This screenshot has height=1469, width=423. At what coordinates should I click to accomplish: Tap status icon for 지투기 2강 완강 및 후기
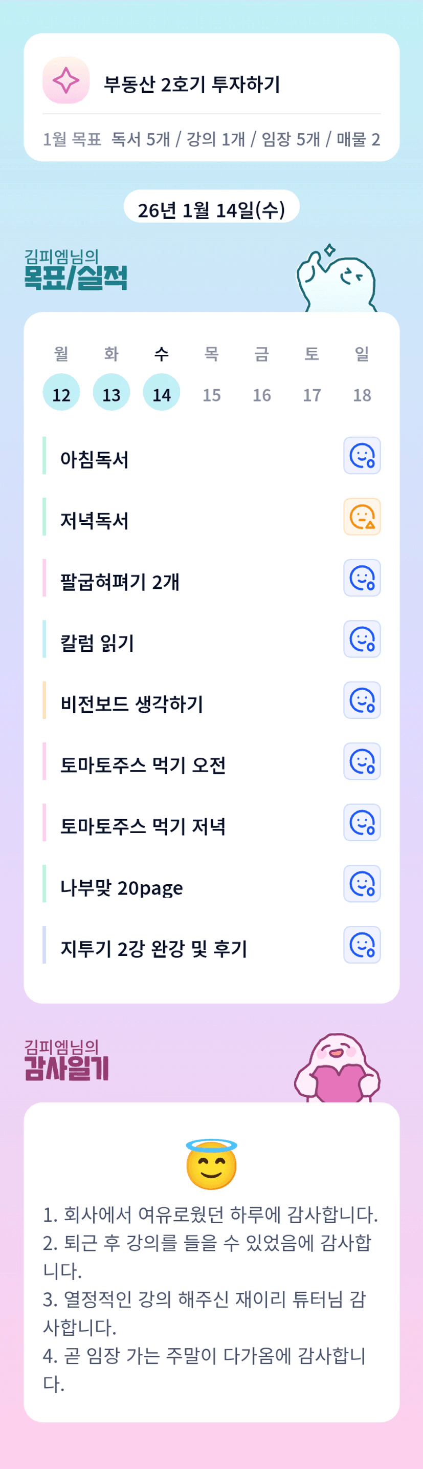point(362,944)
